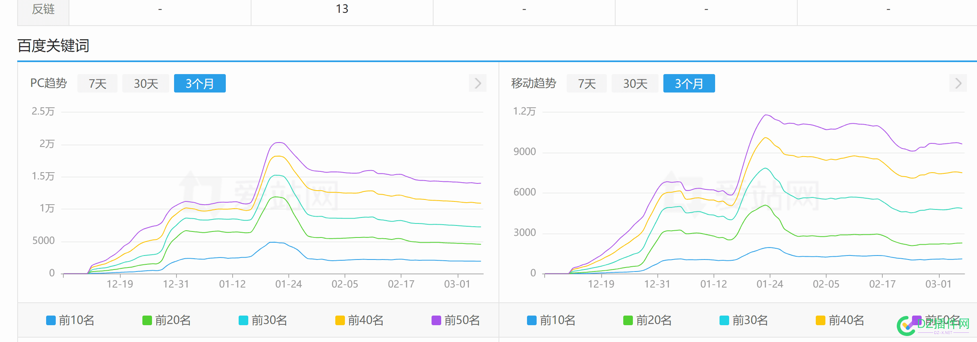Select the 3个月 tab in 移动趋势
Screen dimensions: 977x342
click(x=689, y=83)
